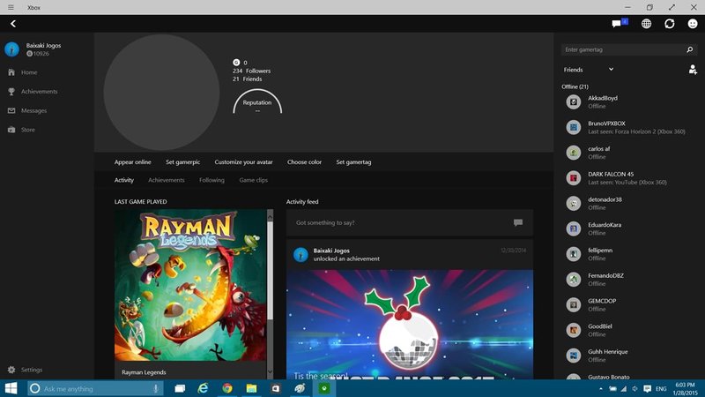Open the Rayman Legends cover art
The image size is (705, 397).
click(x=190, y=285)
